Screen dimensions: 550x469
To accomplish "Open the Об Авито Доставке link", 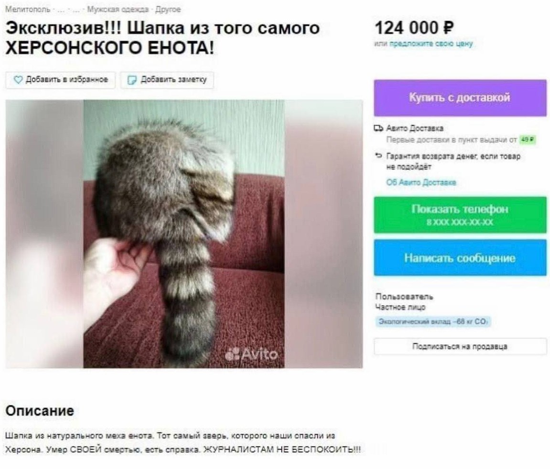I will click(421, 182).
